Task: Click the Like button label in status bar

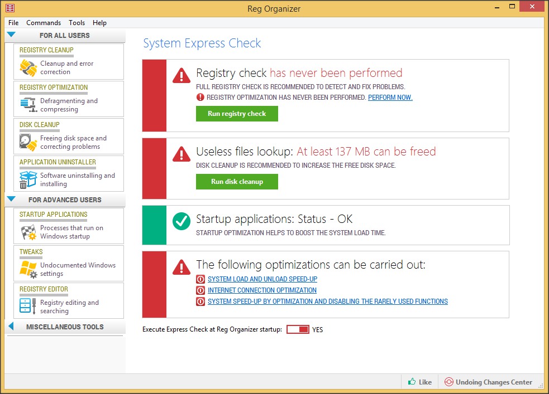Action: click(x=425, y=382)
